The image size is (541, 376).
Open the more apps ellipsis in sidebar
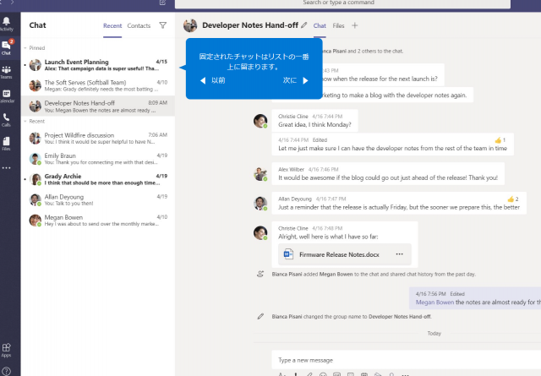[x=6, y=168]
